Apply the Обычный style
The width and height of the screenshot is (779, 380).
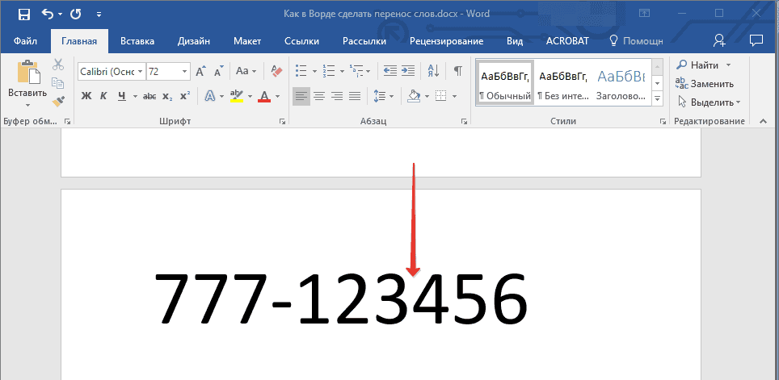pyautogui.click(x=504, y=81)
